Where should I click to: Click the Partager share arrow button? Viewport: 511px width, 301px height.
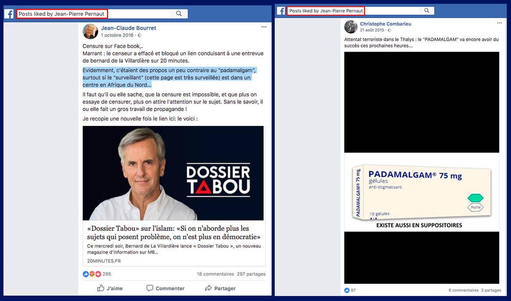coord(220,288)
